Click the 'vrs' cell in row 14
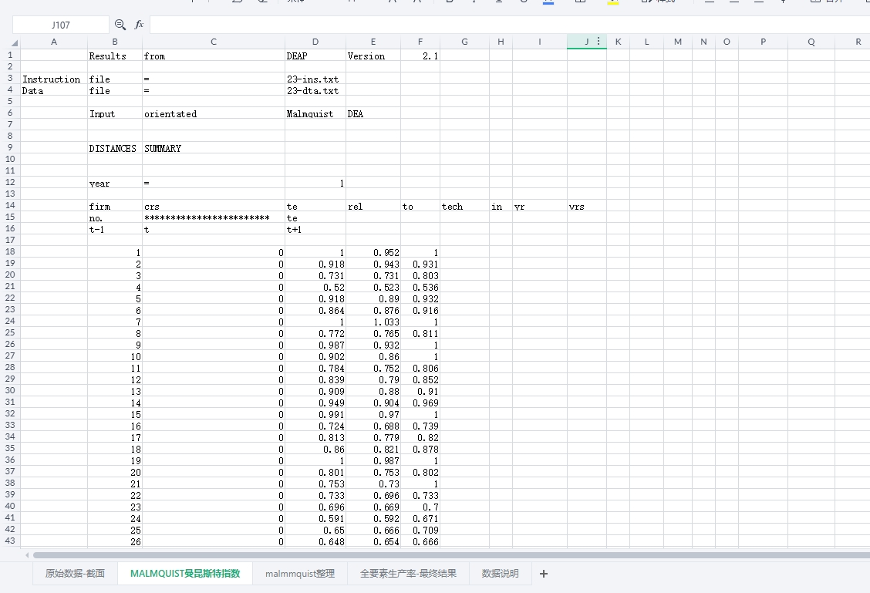The width and height of the screenshot is (870, 593). click(x=586, y=207)
